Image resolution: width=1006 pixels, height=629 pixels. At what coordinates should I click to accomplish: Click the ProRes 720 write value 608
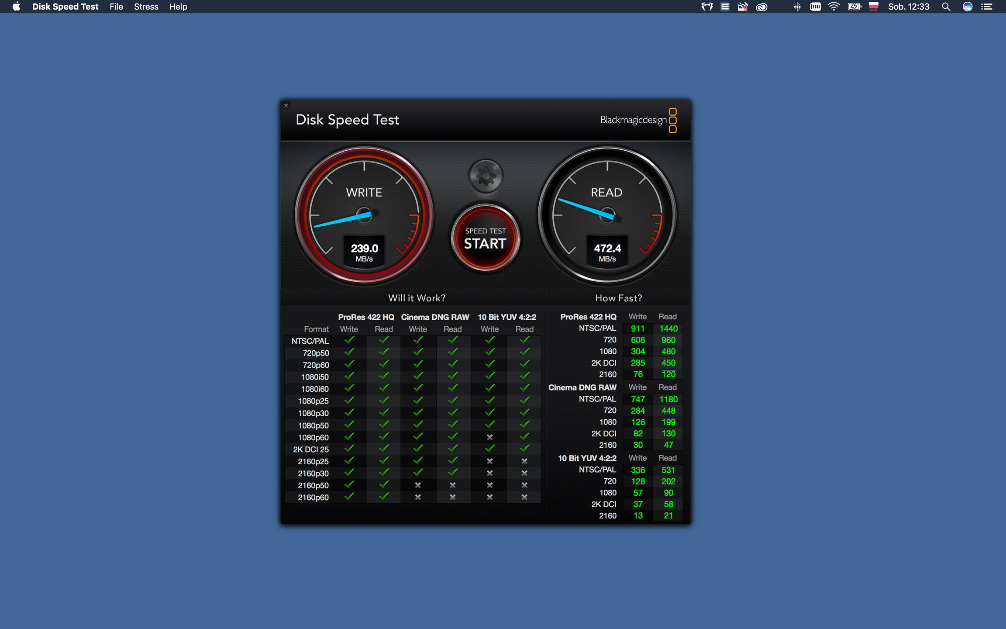point(638,340)
